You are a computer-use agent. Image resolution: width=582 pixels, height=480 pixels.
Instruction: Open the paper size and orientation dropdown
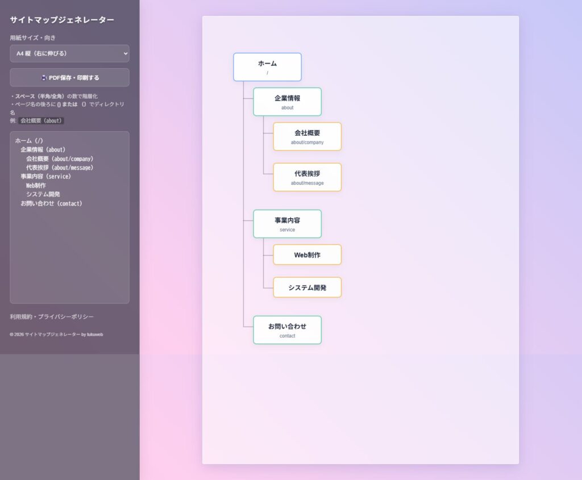69,53
